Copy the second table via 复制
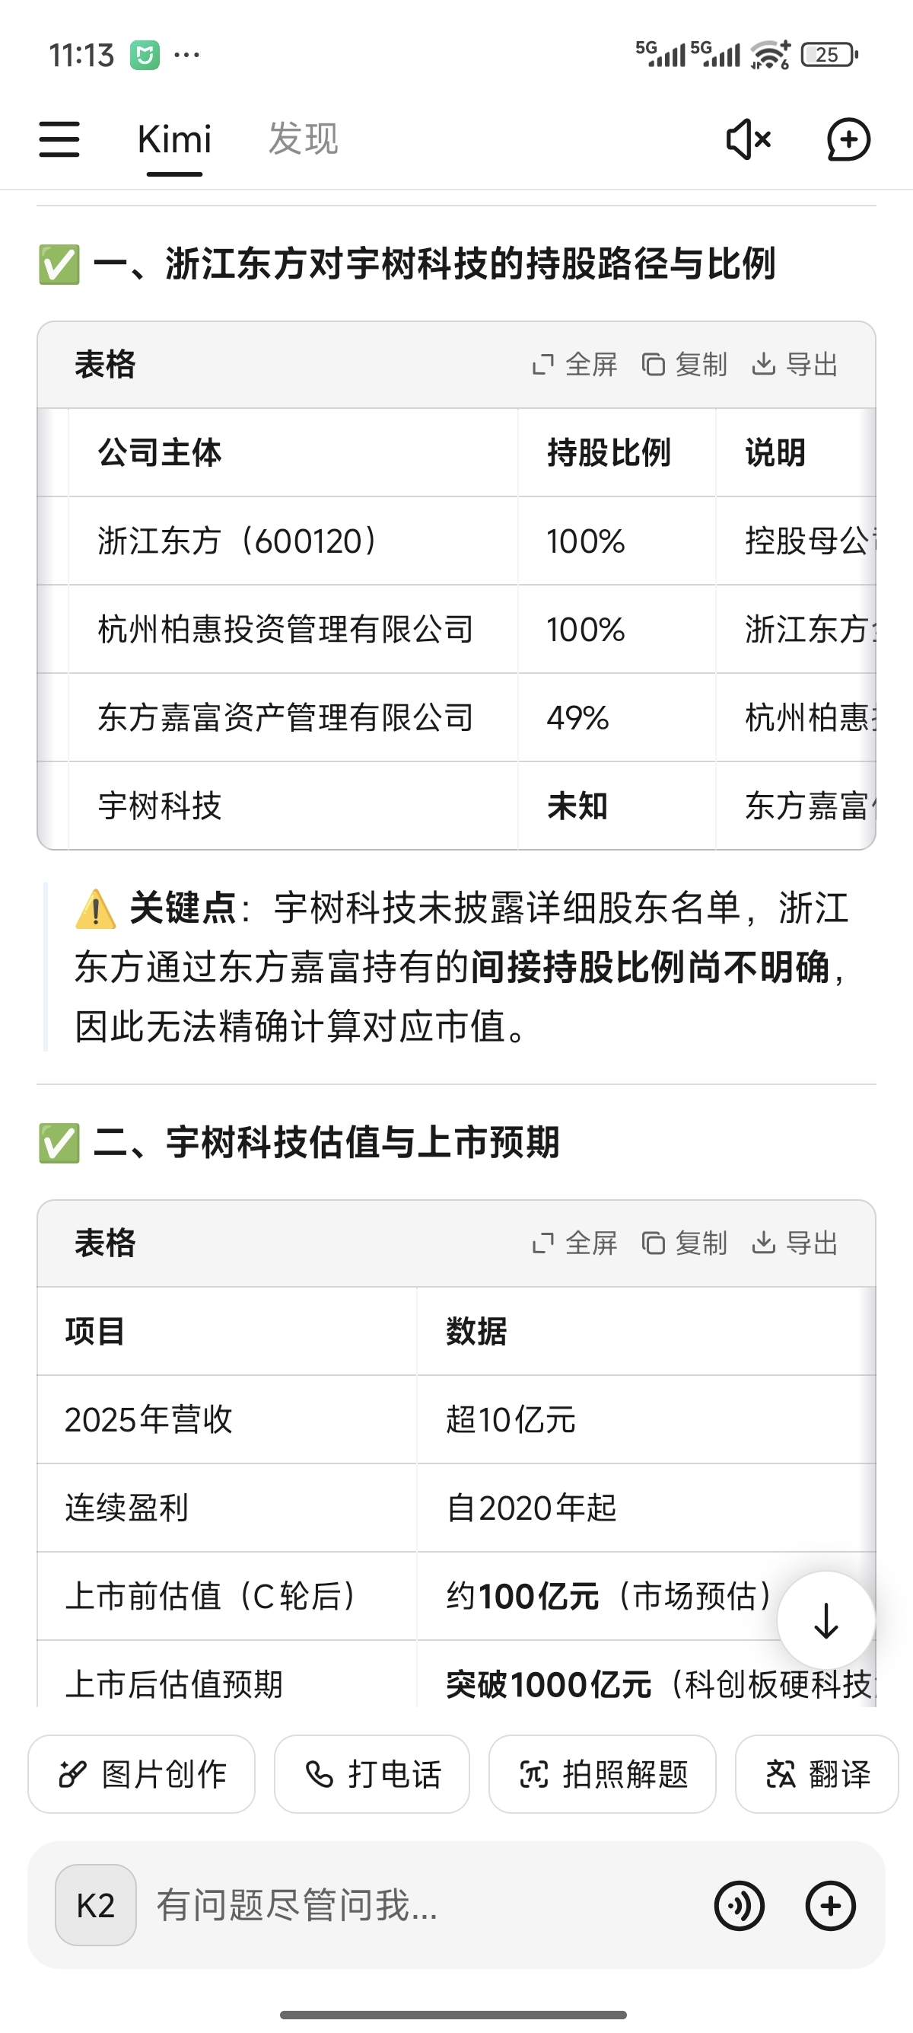This screenshot has height=2033, width=913. 683,1243
